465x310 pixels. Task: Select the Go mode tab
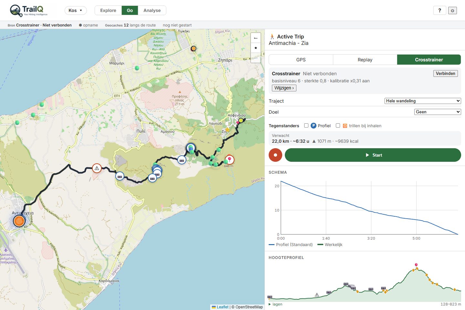point(130,10)
